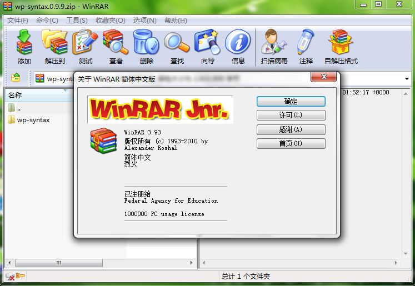The image size is (415, 286).
Task: Go up one folder level button
Action: click(x=16, y=78)
